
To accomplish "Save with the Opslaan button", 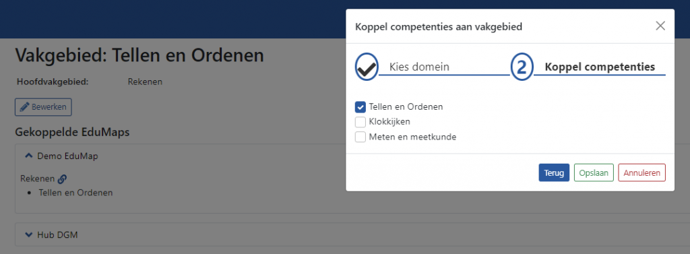I will (x=594, y=172).
